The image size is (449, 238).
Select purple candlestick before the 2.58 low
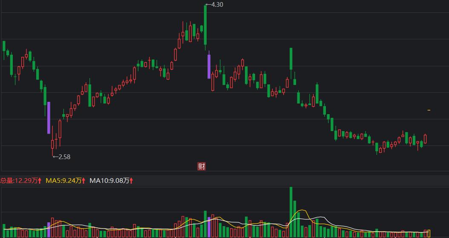[x=49, y=118]
